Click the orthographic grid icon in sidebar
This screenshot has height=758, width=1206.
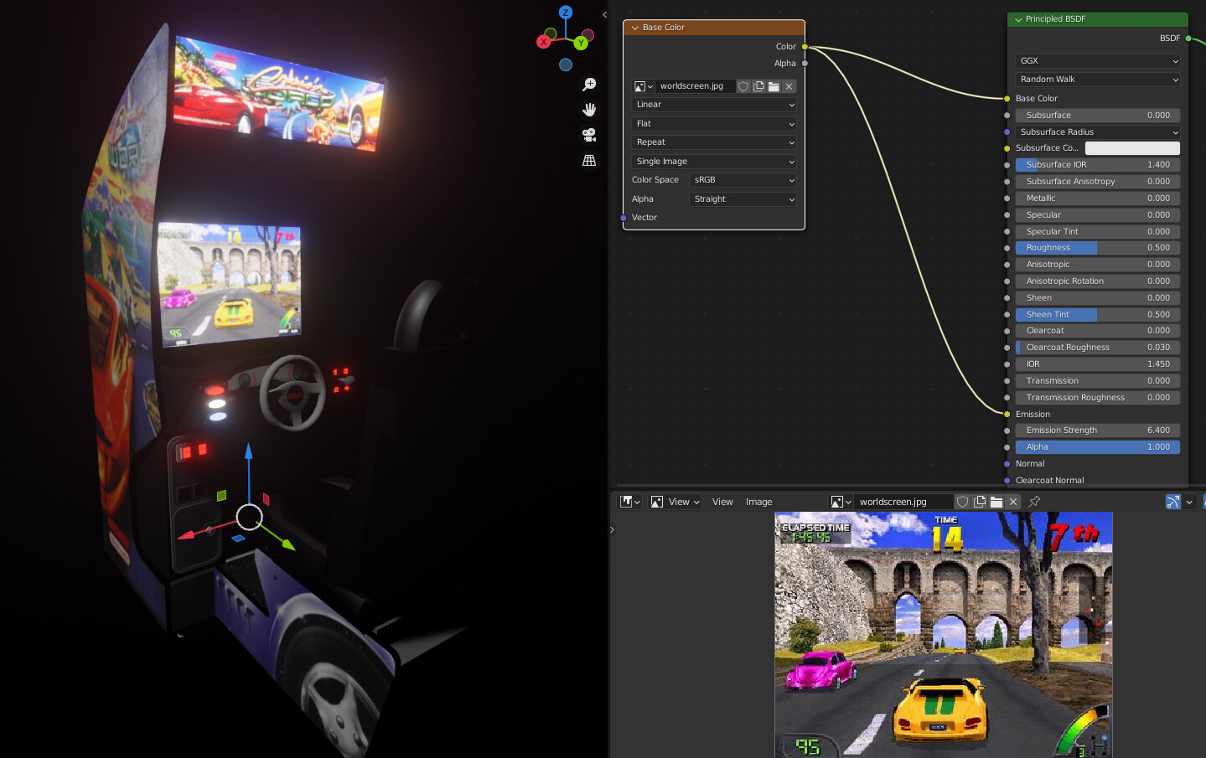tap(589, 160)
